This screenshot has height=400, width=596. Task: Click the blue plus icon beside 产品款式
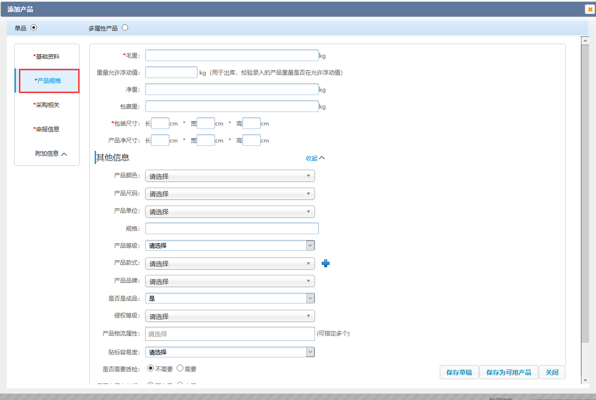point(326,263)
